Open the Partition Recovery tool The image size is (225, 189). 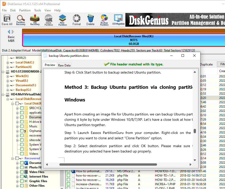[21, 20]
